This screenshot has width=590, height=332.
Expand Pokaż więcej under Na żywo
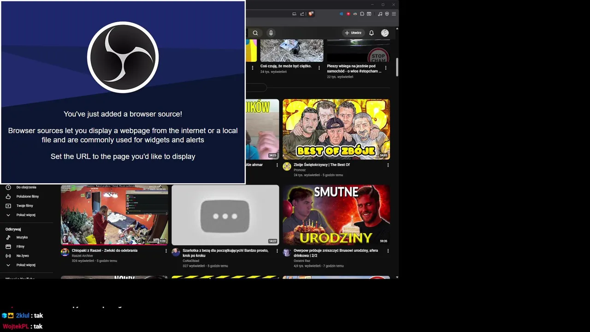click(26, 265)
